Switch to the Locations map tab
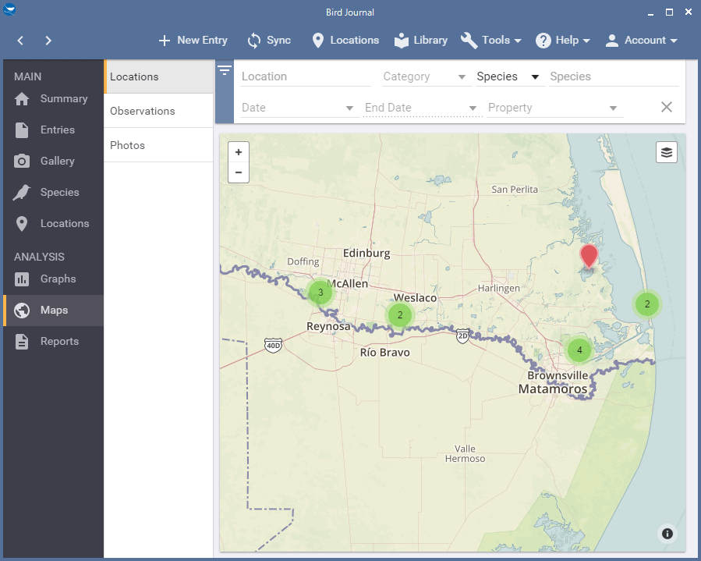701x561 pixels. (x=159, y=77)
